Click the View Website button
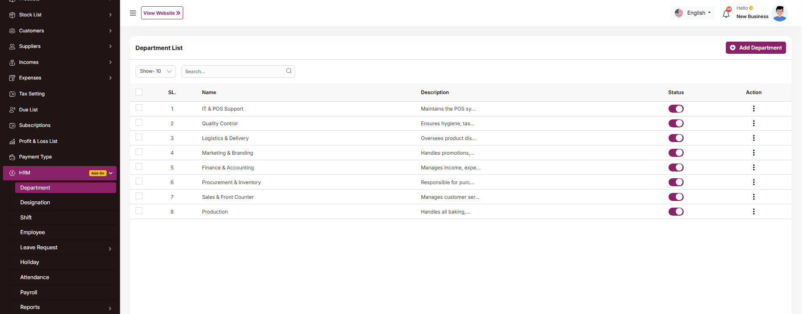The height and width of the screenshot is (314, 802). (x=162, y=13)
